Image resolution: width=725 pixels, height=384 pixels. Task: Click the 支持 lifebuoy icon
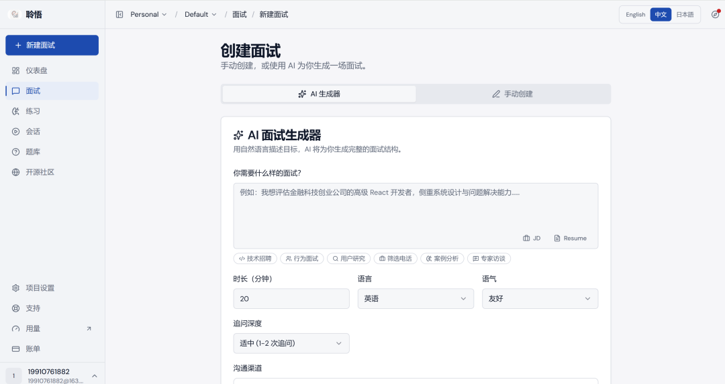coord(15,308)
